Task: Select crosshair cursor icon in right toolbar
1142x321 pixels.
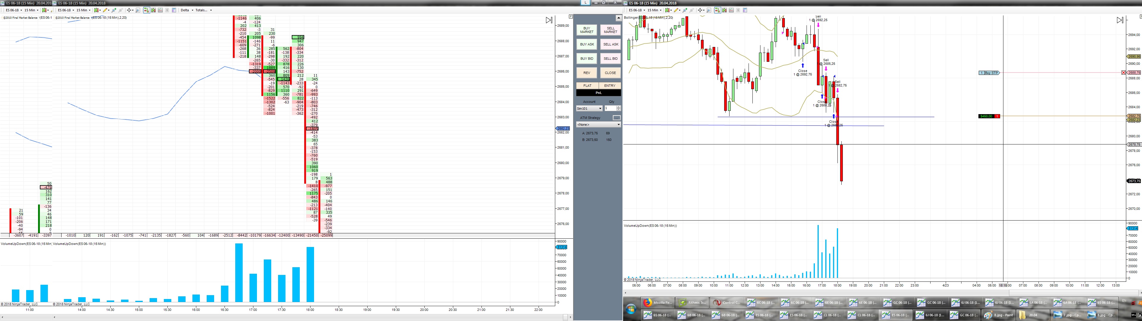Action: click(x=700, y=10)
